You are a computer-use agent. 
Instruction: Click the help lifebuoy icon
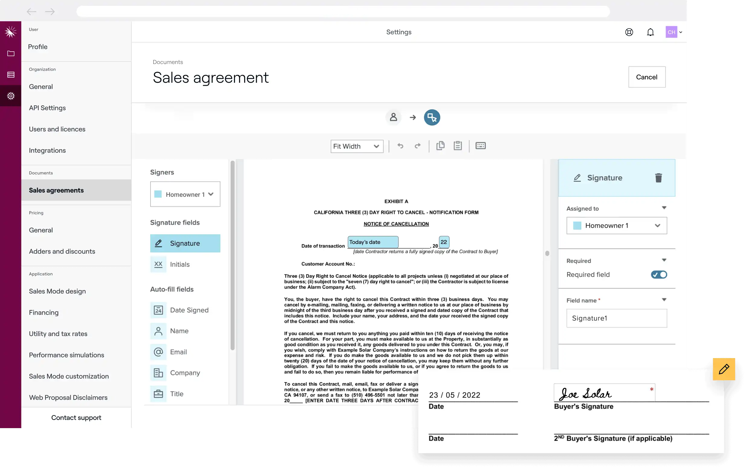pyautogui.click(x=629, y=32)
